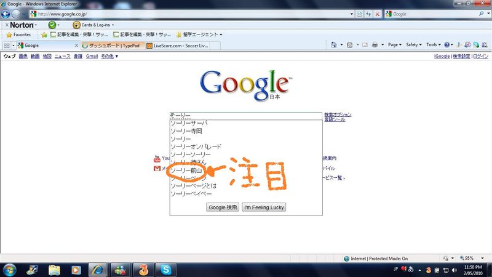Click the Home icon in command bar
The width and height of the screenshot is (492, 277).
click(x=333, y=45)
